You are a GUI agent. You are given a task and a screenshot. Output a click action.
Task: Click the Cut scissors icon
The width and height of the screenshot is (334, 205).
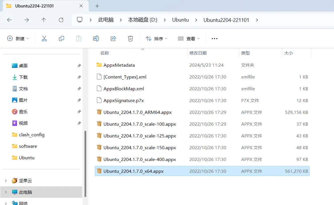(44, 39)
